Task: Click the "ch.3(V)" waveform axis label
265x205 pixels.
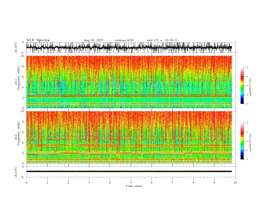Action: pyautogui.click(x=16, y=172)
